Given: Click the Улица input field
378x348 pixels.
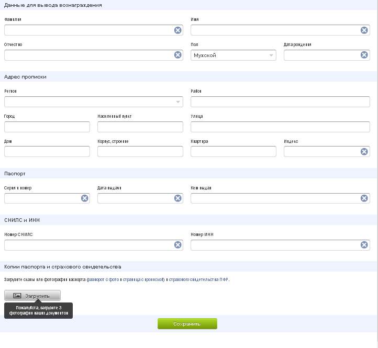Looking at the screenshot, I should 280,127.
